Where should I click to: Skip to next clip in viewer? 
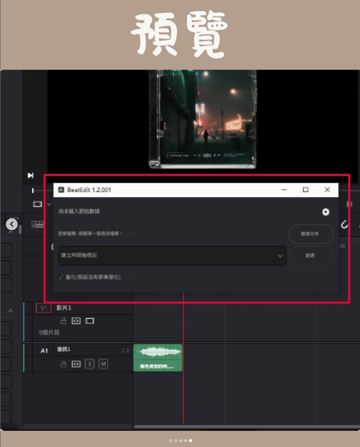coord(30,175)
